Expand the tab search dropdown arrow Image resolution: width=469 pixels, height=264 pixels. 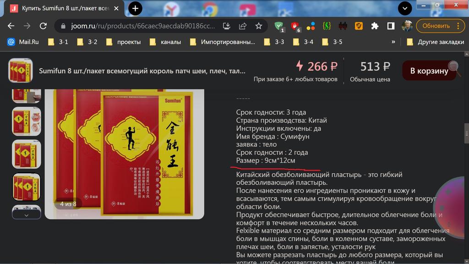tap(405, 8)
